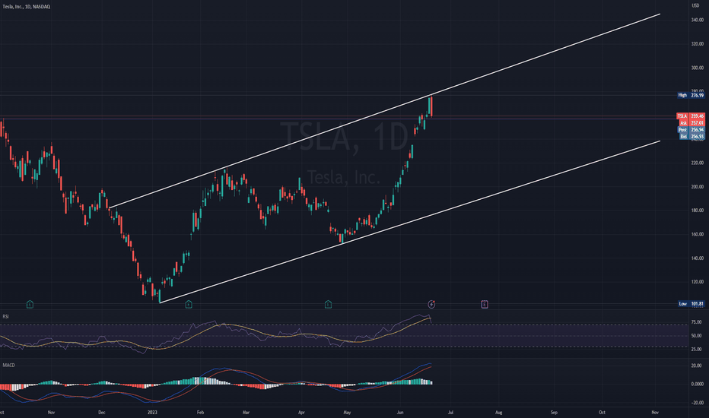Click the Jul label on time axis
Screen dimensions: 709x418
(x=451, y=412)
